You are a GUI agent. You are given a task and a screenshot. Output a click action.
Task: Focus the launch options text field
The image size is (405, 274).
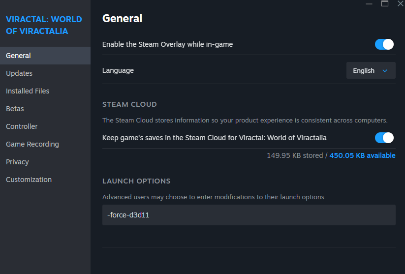pyautogui.click(x=249, y=215)
